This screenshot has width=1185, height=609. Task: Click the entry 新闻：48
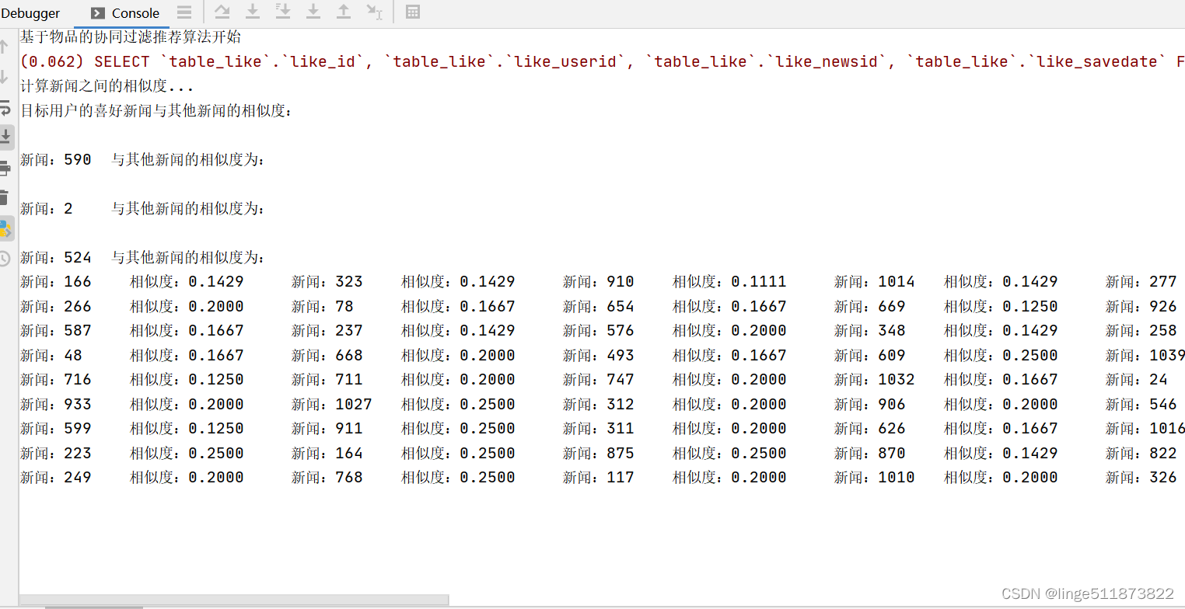click(51, 355)
